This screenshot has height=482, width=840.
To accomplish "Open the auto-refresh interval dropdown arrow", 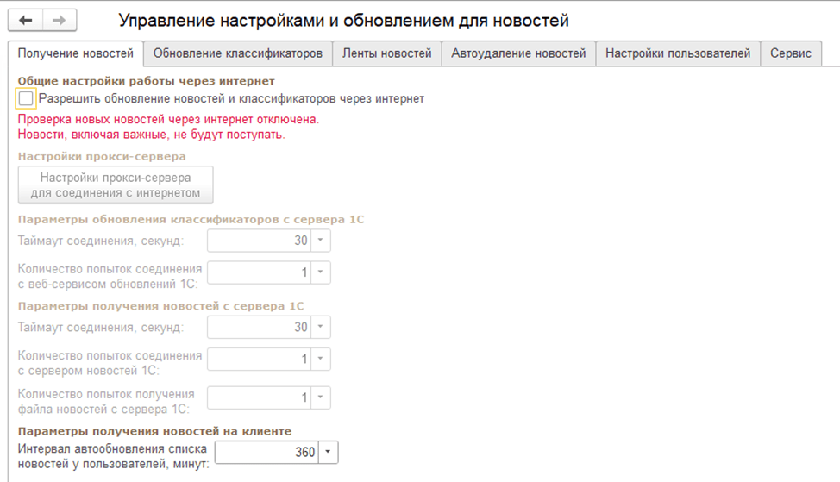I will point(329,453).
